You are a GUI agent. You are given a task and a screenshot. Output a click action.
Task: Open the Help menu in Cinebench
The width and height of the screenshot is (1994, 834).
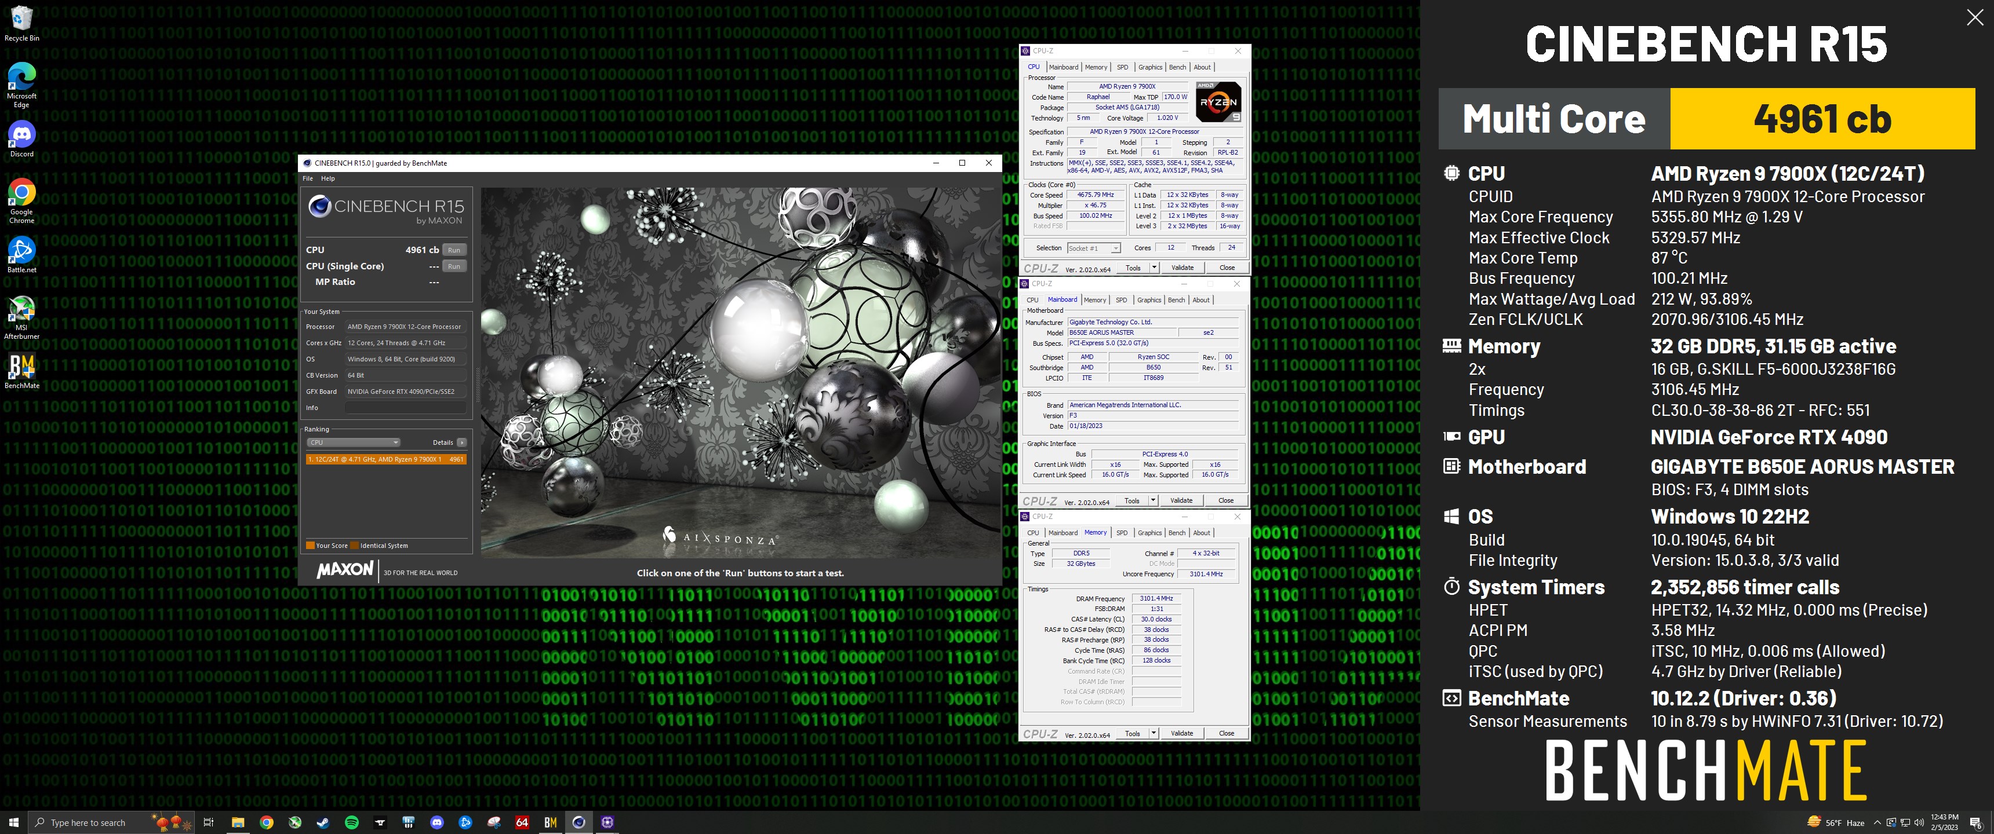click(x=328, y=179)
